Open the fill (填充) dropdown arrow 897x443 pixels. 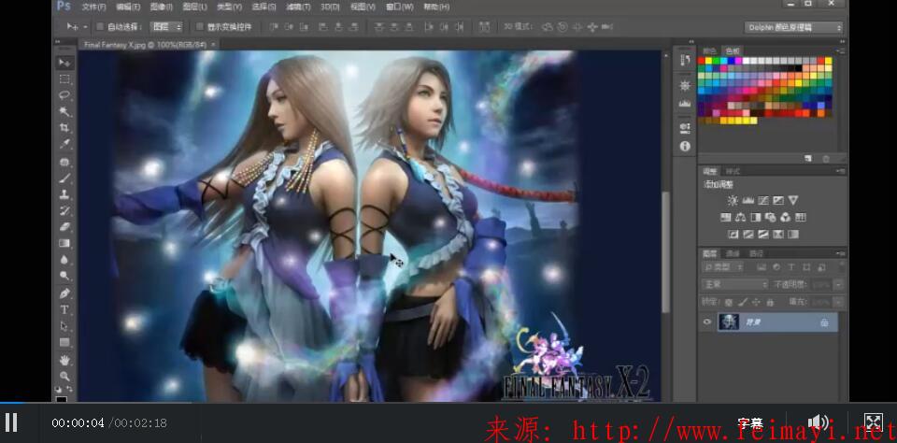tap(838, 302)
